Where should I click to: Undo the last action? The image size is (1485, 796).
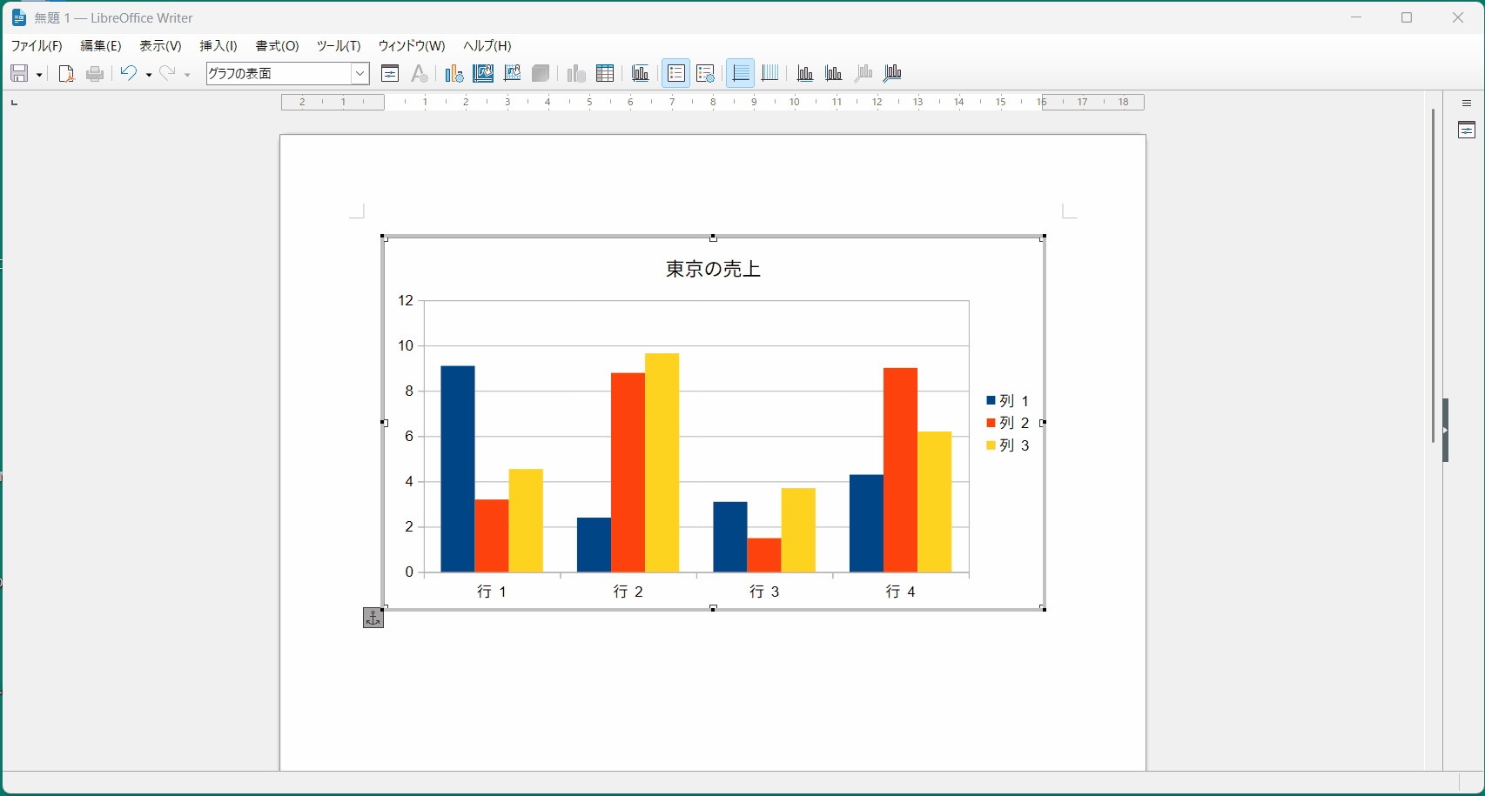(x=129, y=74)
